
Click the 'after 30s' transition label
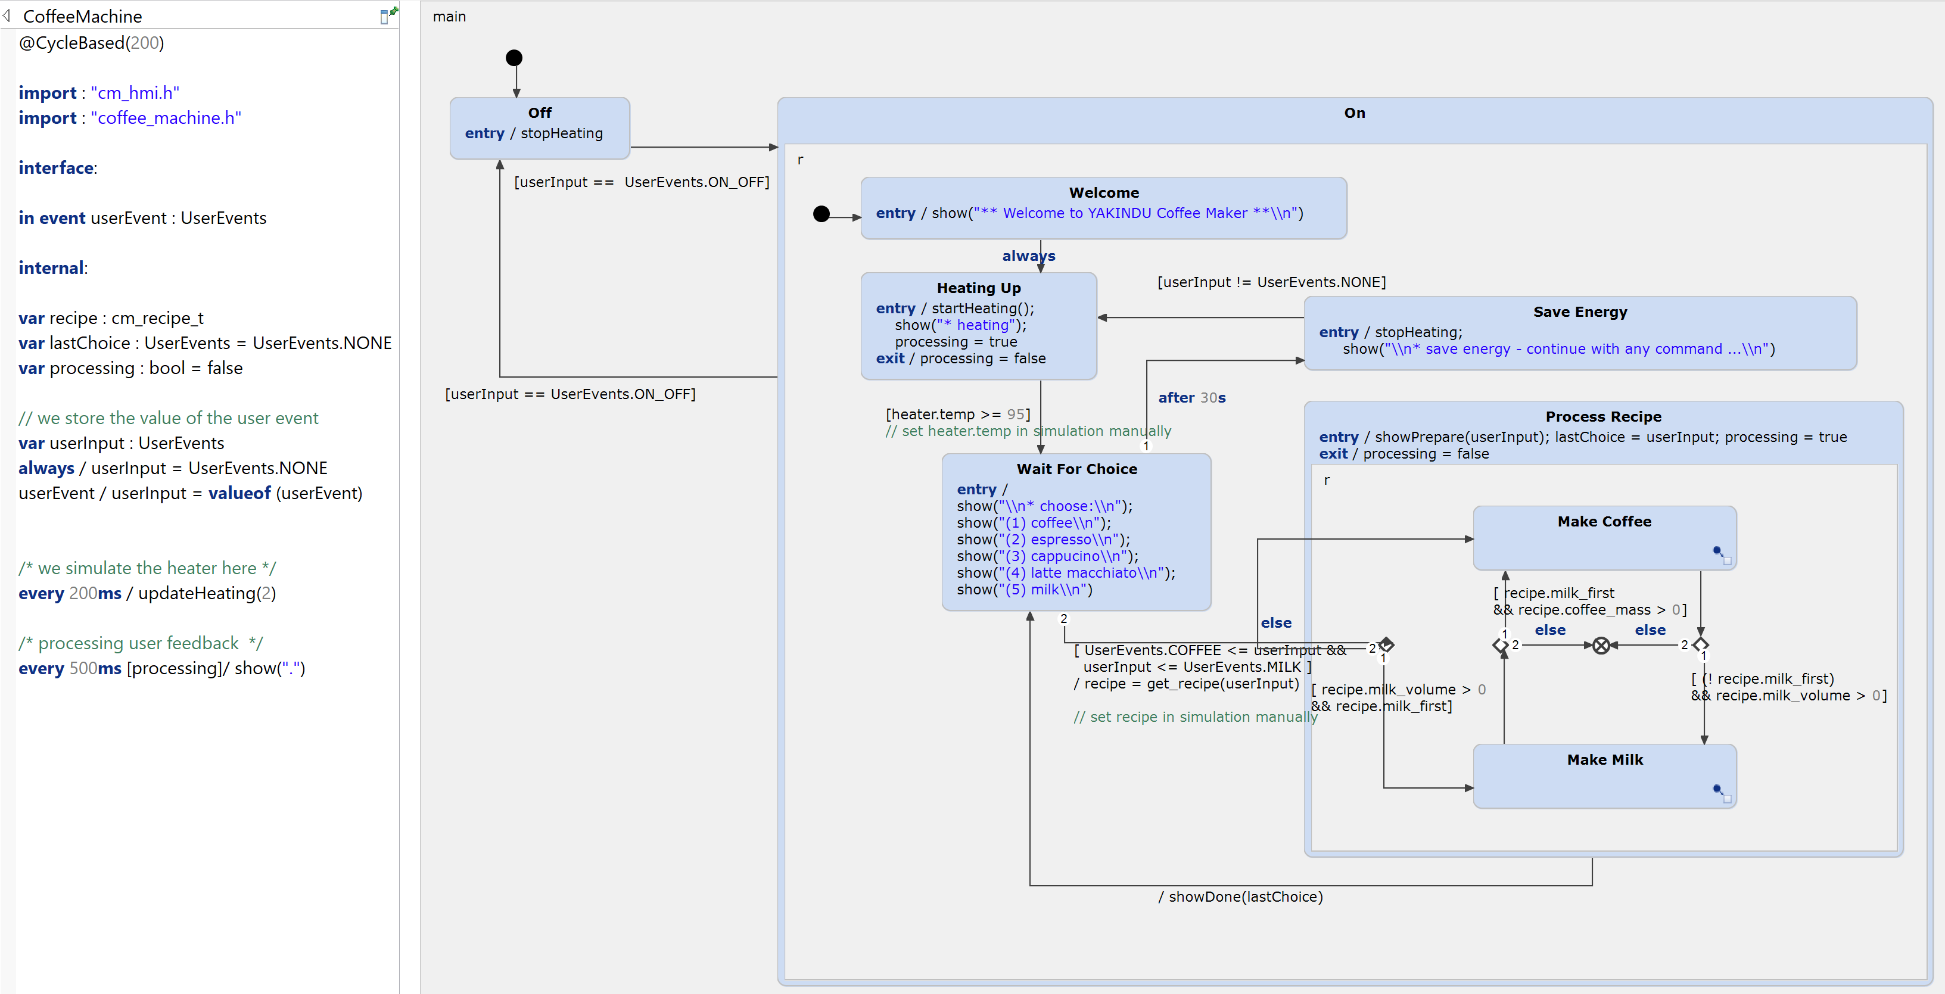1191,398
